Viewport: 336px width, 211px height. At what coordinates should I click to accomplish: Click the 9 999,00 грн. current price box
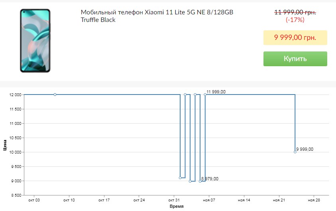click(295, 37)
